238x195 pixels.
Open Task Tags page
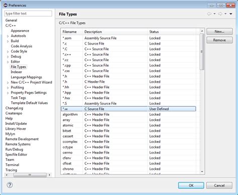pyautogui.click(x=19, y=98)
